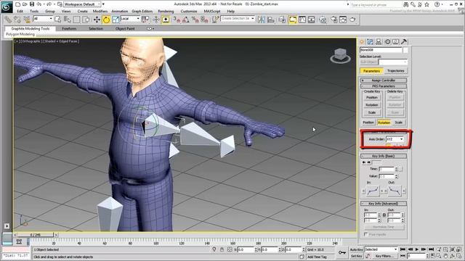Select the Bind to Space Warp tool
This screenshot has height=261, width=465.
click(27, 20)
